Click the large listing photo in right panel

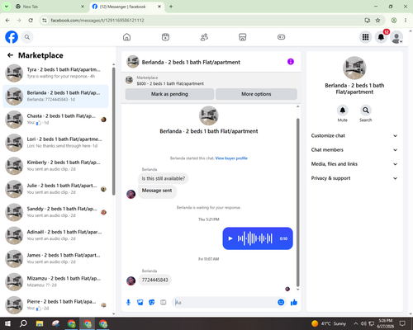[354, 68]
